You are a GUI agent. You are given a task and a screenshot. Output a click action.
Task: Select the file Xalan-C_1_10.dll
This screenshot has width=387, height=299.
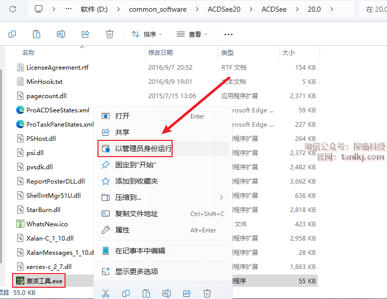click(x=50, y=238)
